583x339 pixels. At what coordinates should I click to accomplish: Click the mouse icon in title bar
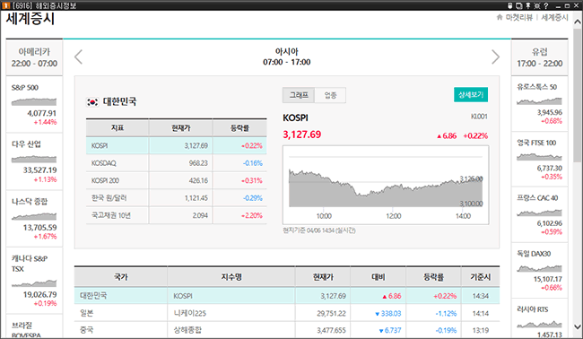tap(510, 5)
